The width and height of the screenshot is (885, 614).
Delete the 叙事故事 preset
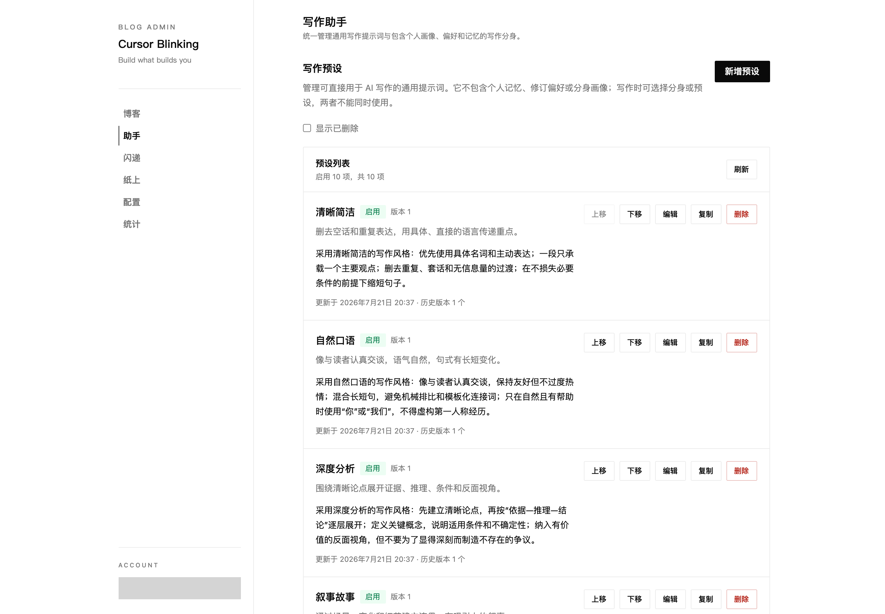742,599
